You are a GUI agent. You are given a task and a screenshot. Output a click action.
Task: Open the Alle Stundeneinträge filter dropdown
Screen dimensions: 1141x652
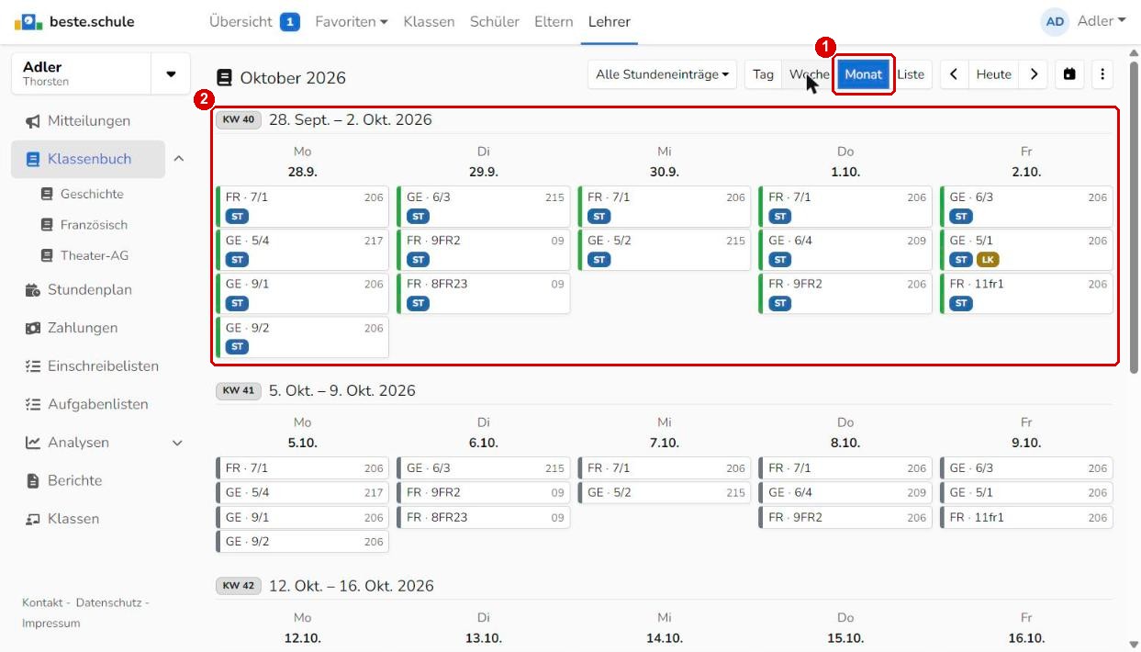(x=663, y=74)
